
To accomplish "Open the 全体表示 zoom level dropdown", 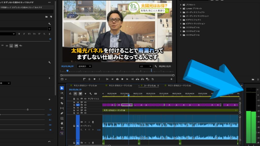I will point(85,66).
